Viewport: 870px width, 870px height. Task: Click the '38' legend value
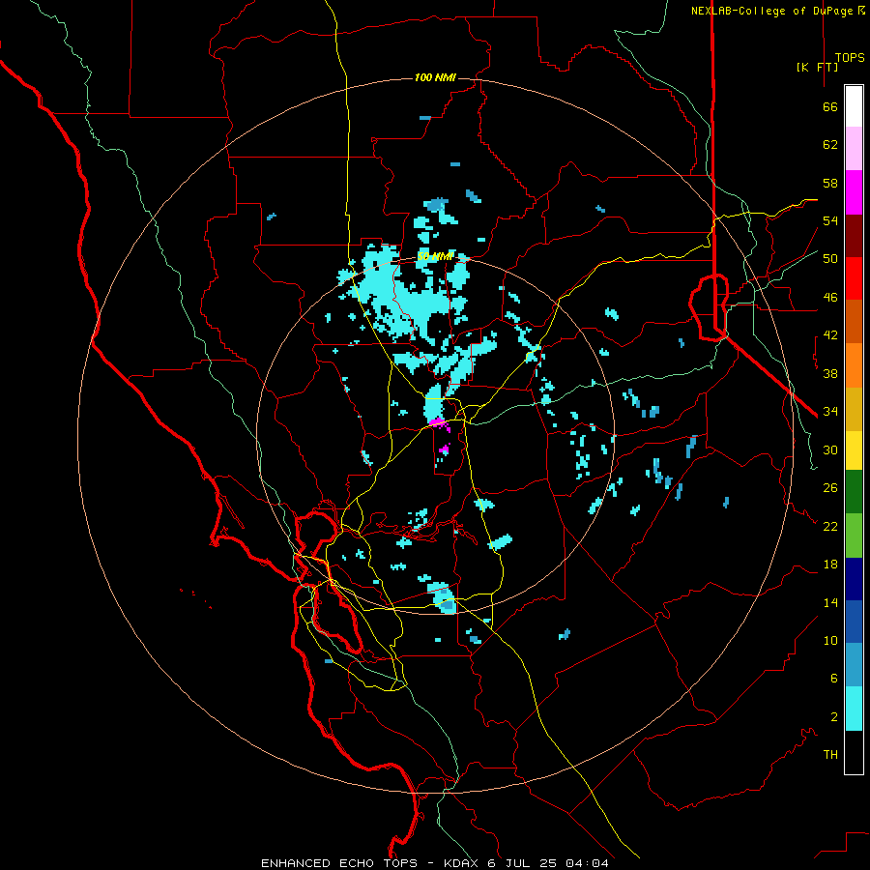(830, 373)
